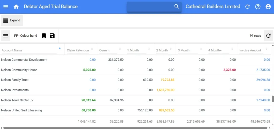Select Nelson Family Trust row
This screenshot has width=274, height=129.
136,80
